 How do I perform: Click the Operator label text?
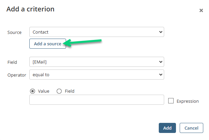coord(17,75)
